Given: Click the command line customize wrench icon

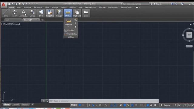Looking at the screenshot, I should (47, 101).
